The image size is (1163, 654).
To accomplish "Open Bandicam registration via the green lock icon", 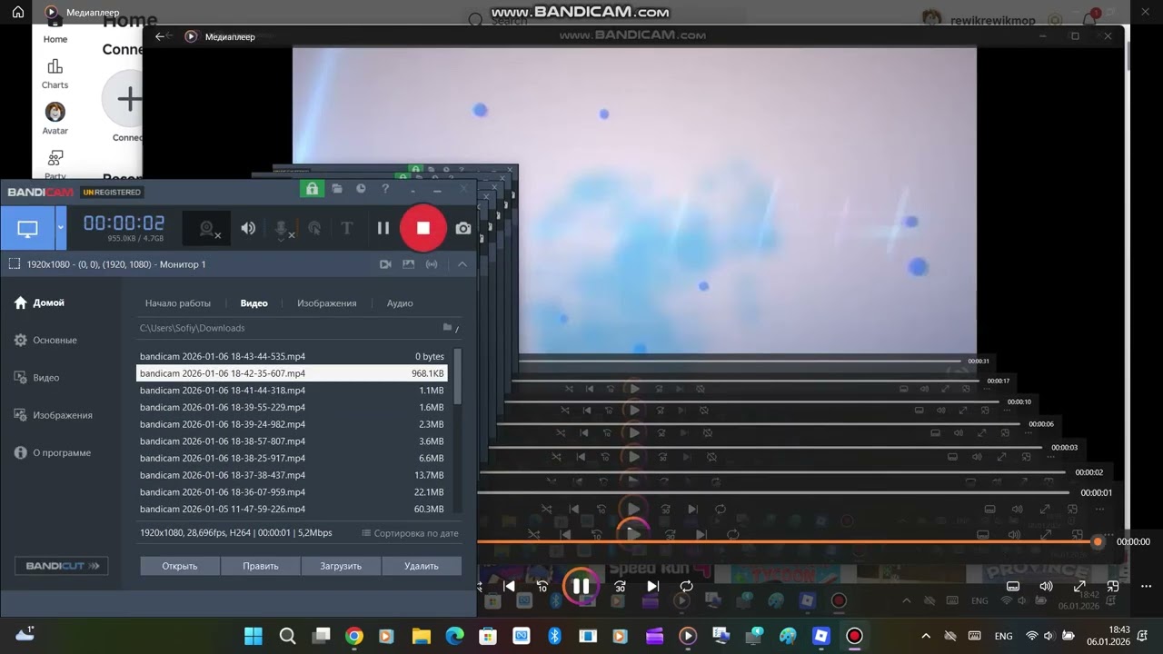I will point(312,189).
